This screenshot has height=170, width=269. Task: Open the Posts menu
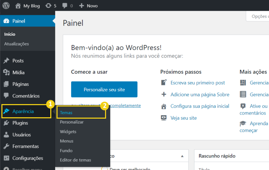click(x=18, y=61)
